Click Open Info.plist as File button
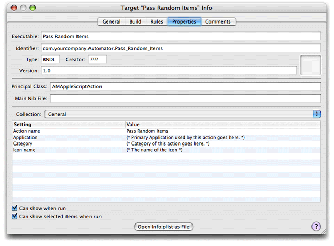This screenshot has height=246, width=334. [164, 227]
